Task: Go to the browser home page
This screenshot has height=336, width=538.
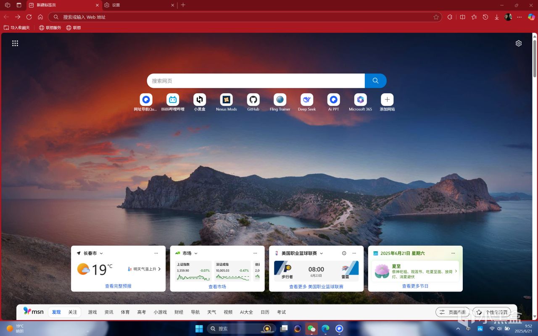Action: click(x=40, y=17)
